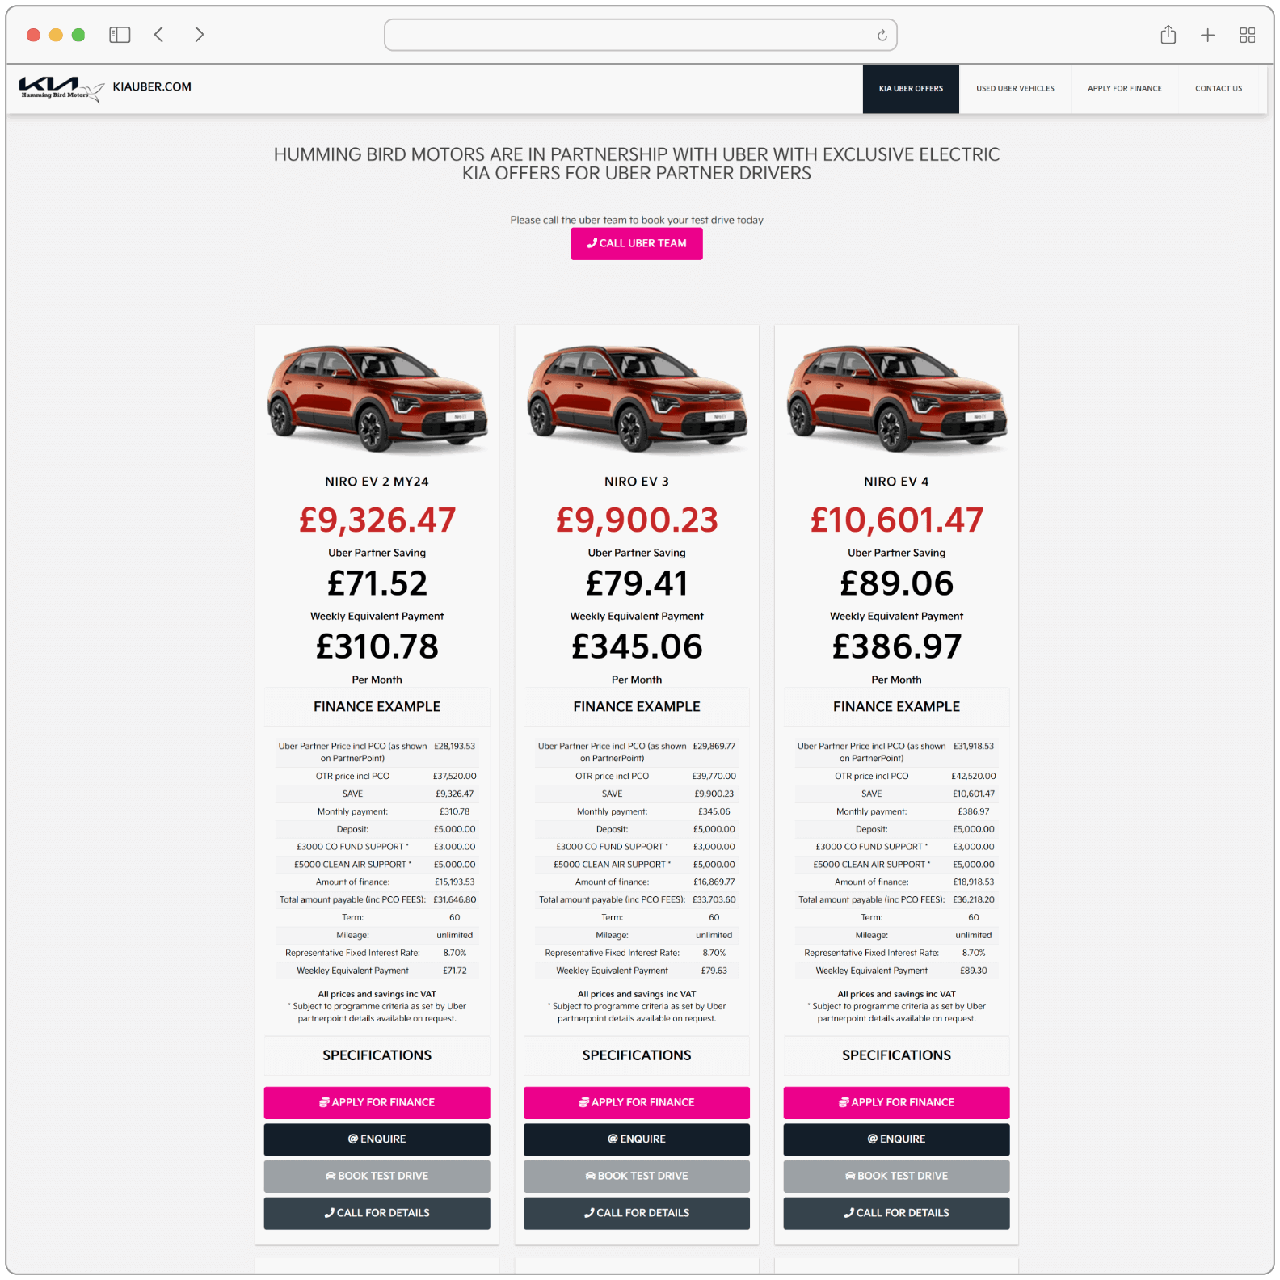Show the tab overview grid icon
The height and width of the screenshot is (1280, 1280).
tap(1248, 35)
